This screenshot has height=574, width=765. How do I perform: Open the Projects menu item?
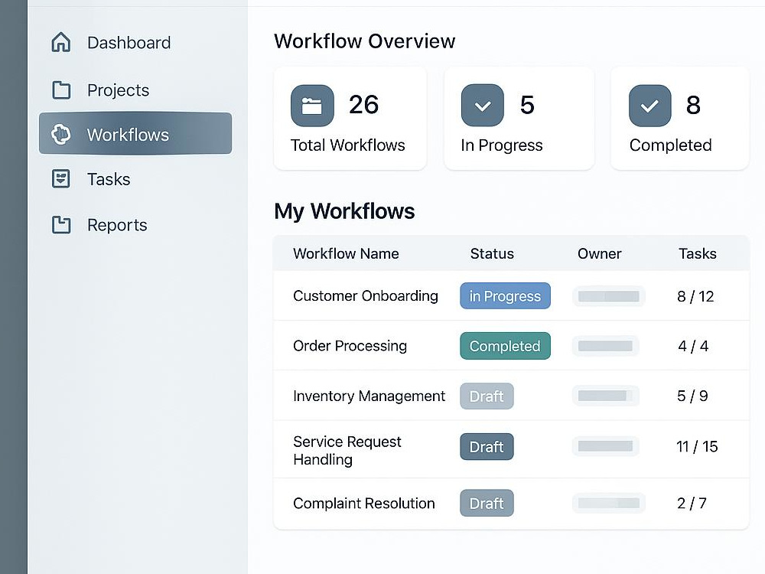pos(118,90)
